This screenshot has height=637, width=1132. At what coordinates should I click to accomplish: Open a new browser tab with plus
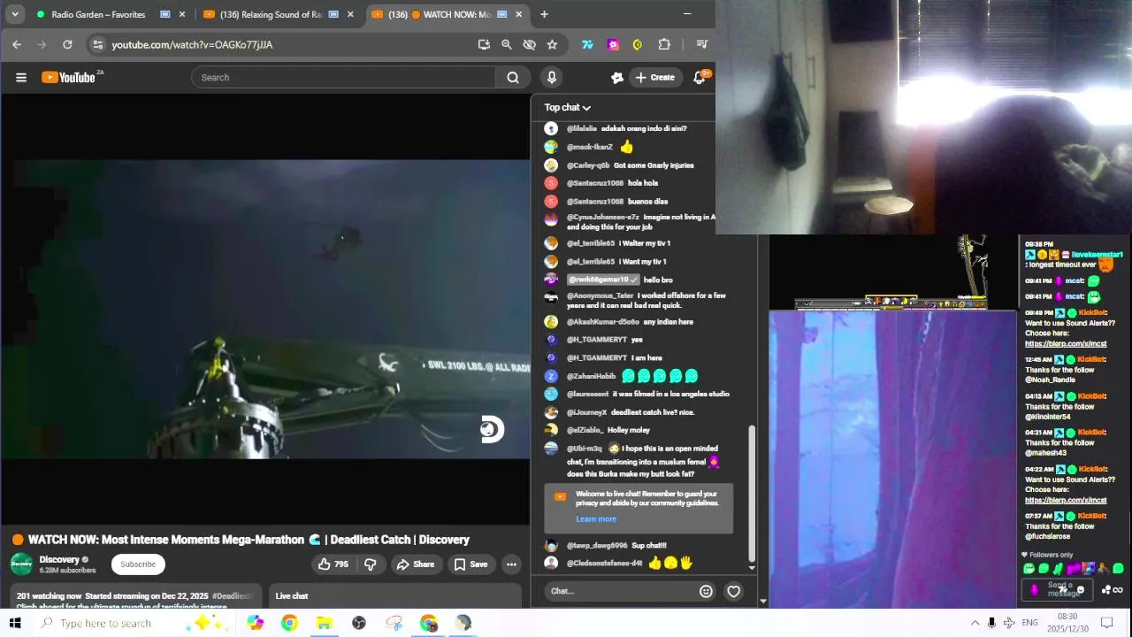click(544, 14)
